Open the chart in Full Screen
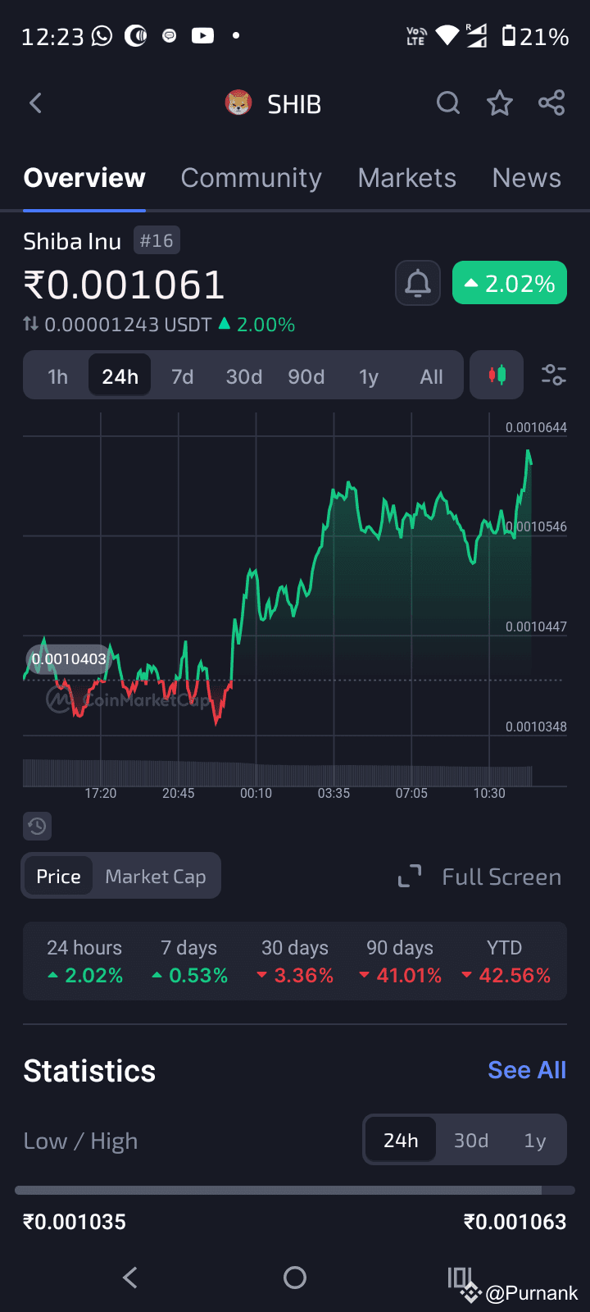This screenshot has height=1312, width=590. point(479,877)
